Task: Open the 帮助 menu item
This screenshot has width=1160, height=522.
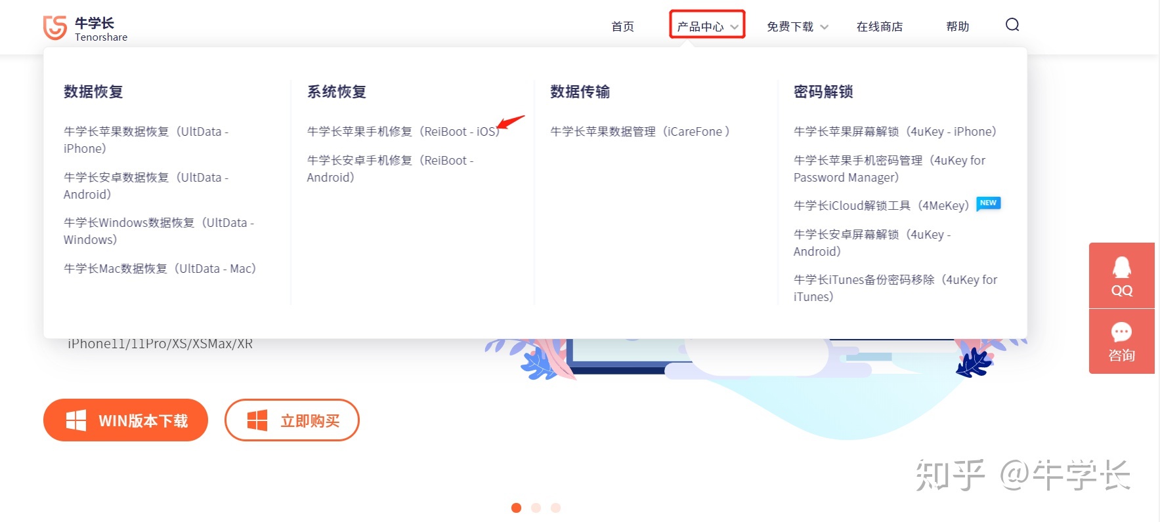Action: [x=957, y=26]
